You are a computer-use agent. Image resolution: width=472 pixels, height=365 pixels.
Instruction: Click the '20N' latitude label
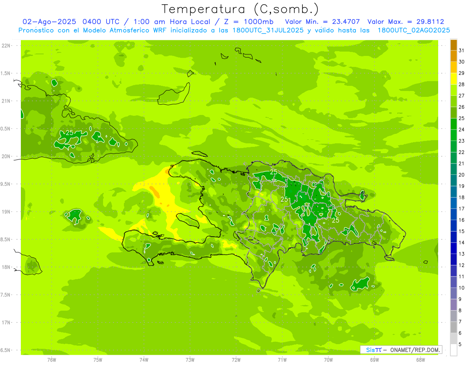click(6, 156)
